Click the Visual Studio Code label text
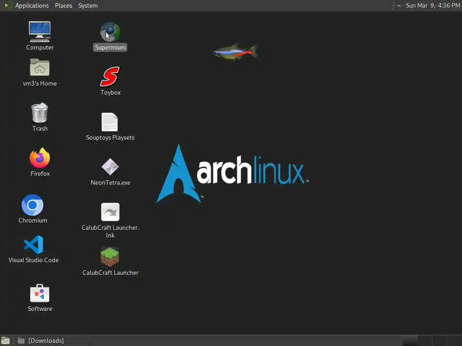 [33, 260]
